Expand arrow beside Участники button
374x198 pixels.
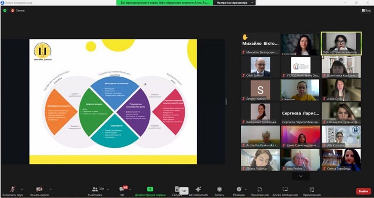(108, 189)
